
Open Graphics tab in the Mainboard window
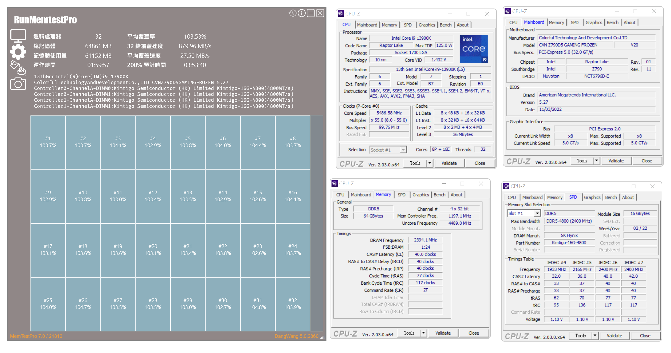pos(594,23)
